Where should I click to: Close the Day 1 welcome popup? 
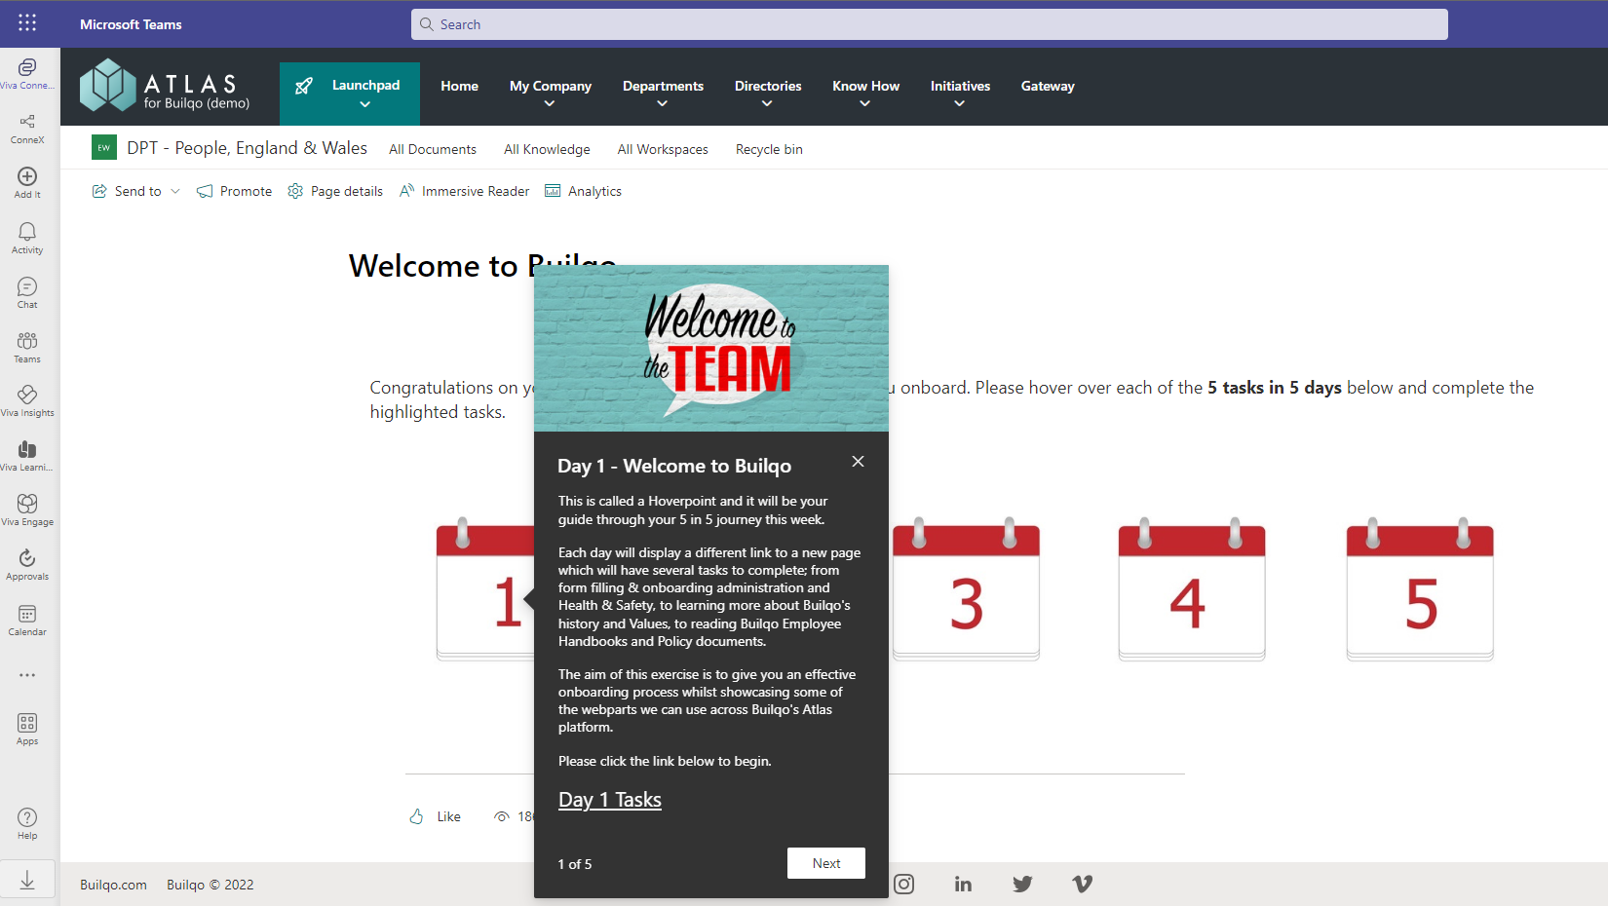[x=858, y=462]
